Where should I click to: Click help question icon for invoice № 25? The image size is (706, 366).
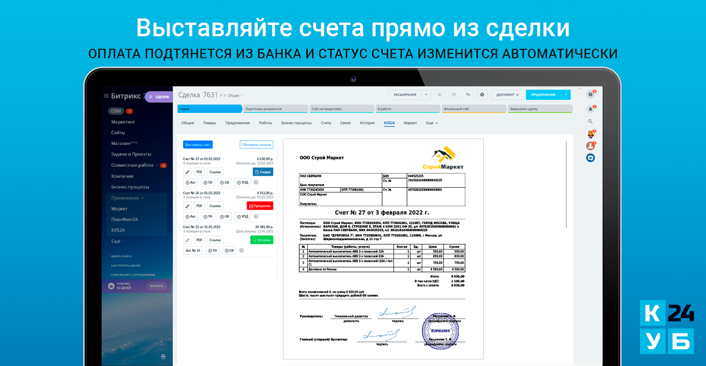[x=241, y=250]
